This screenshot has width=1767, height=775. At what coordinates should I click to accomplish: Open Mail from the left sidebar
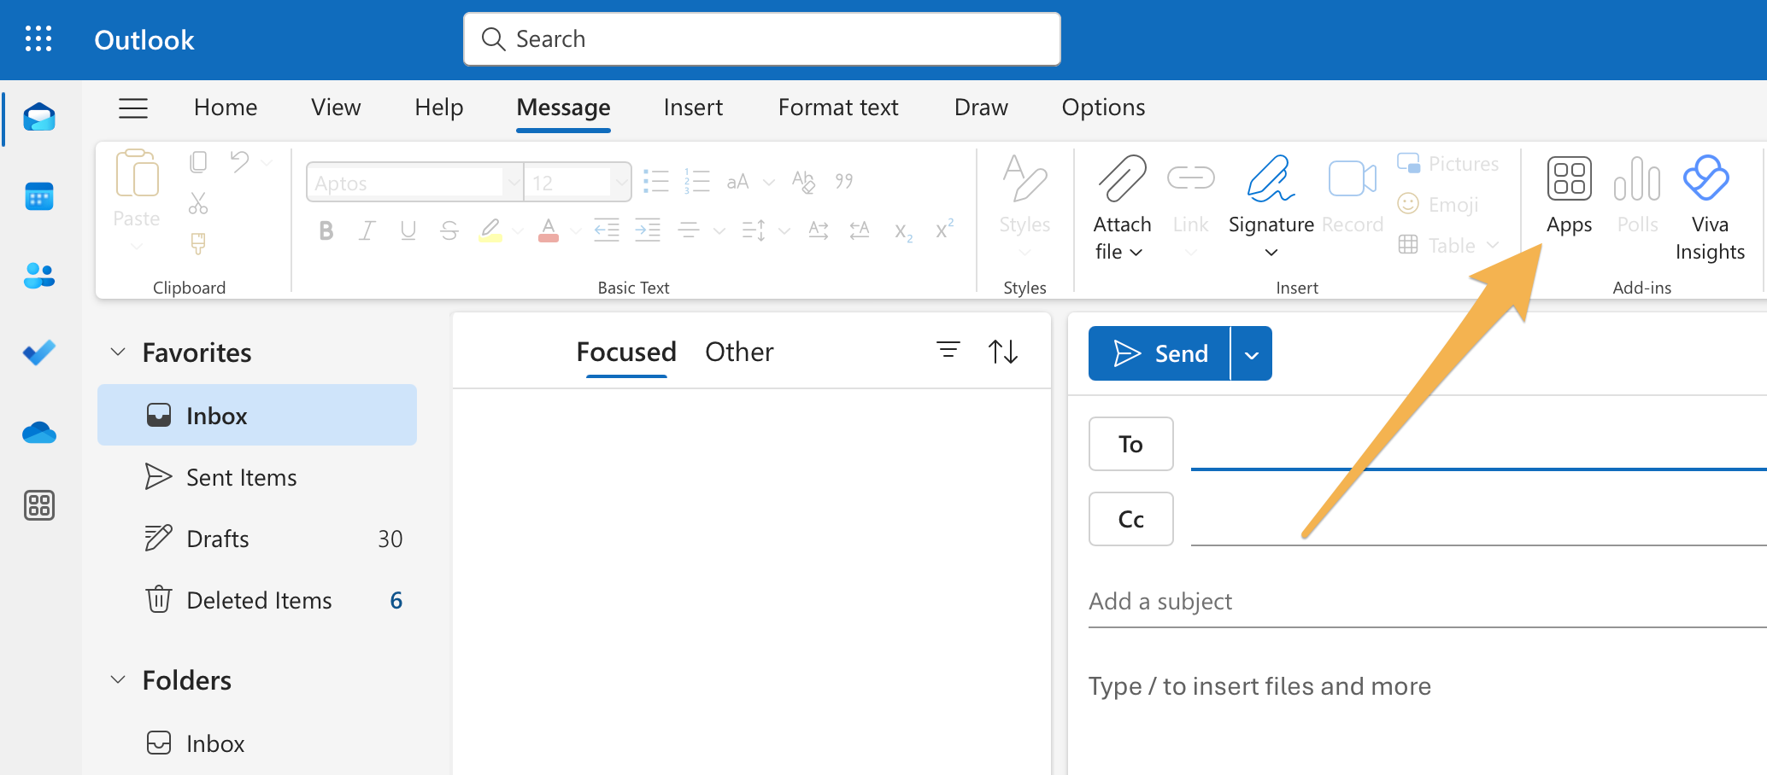pos(39,116)
